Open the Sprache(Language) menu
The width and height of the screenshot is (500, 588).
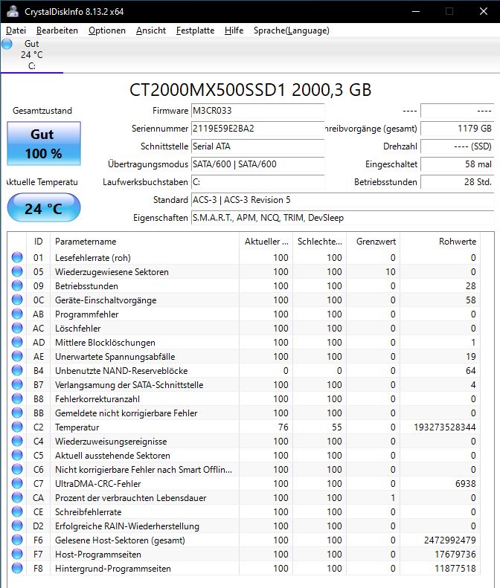(x=291, y=30)
